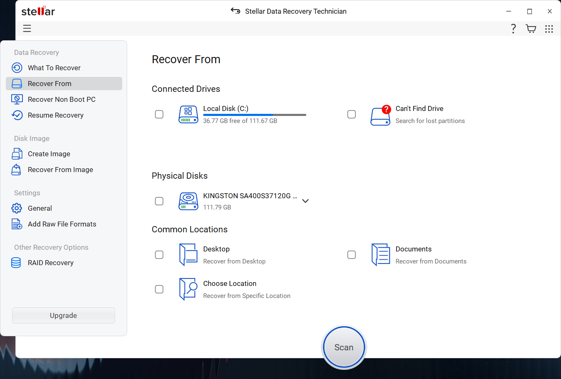This screenshot has width=561, height=379.
Task: Open the hamburger menu
Action: 27,28
